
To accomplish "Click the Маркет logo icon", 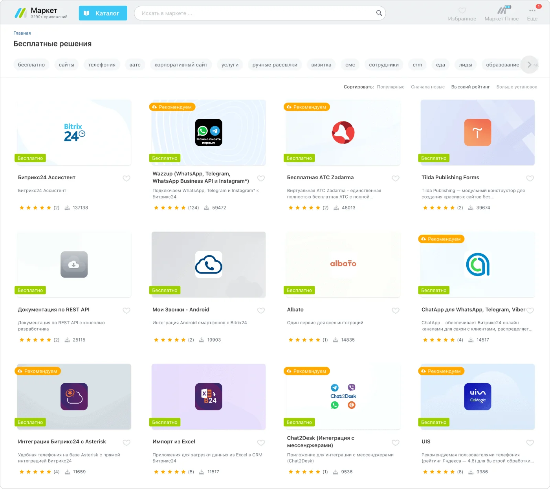I will (x=20, y=13).
